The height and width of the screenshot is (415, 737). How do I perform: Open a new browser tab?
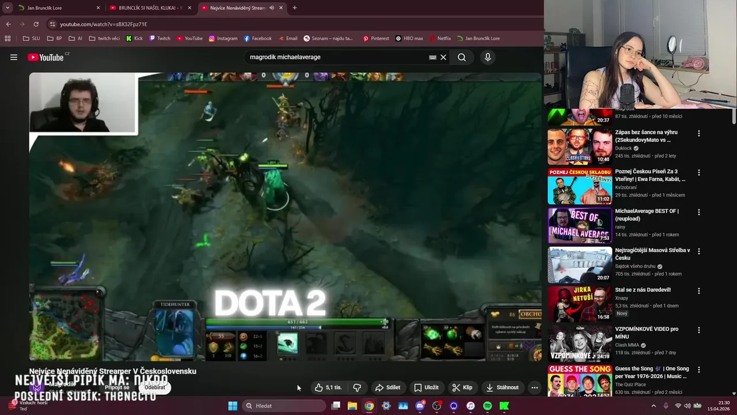[295, 8]
